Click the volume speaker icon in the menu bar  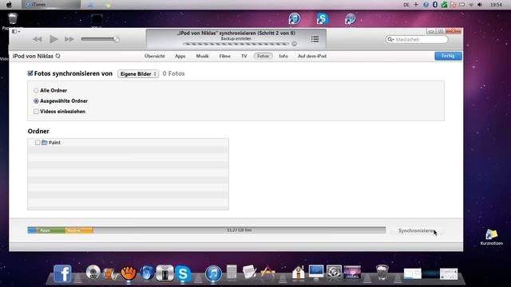pyautogui.click(x=480, y=5)
